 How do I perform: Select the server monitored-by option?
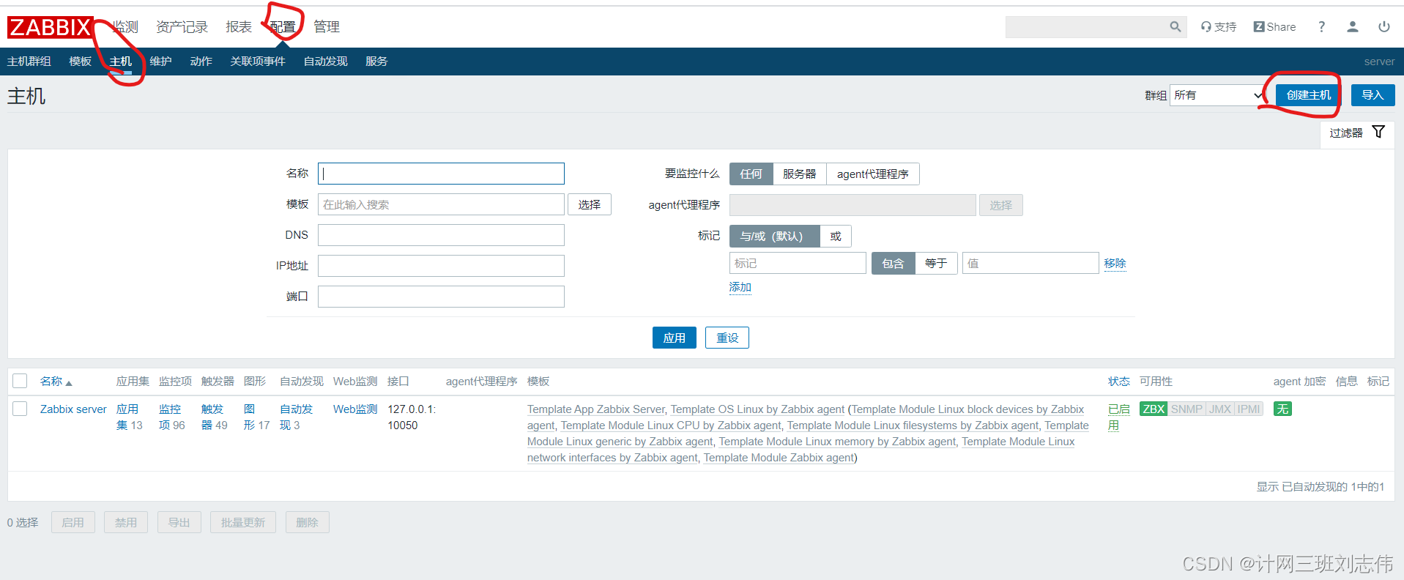pyautogui.click(x=799, y=174)
